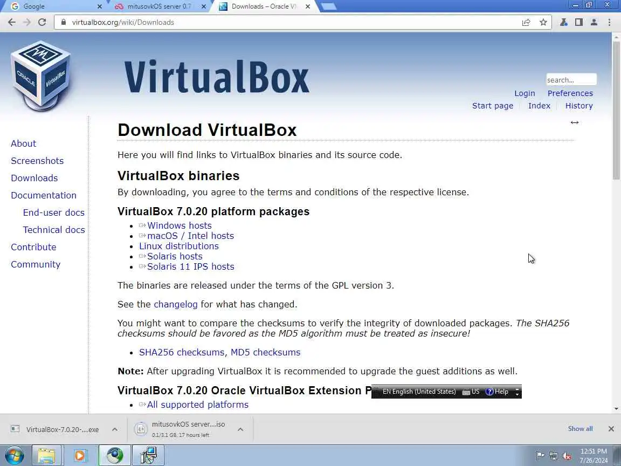Viewport: 621px width, 466px height.
Task: Close the downloads bar
Action: (611, 429)
